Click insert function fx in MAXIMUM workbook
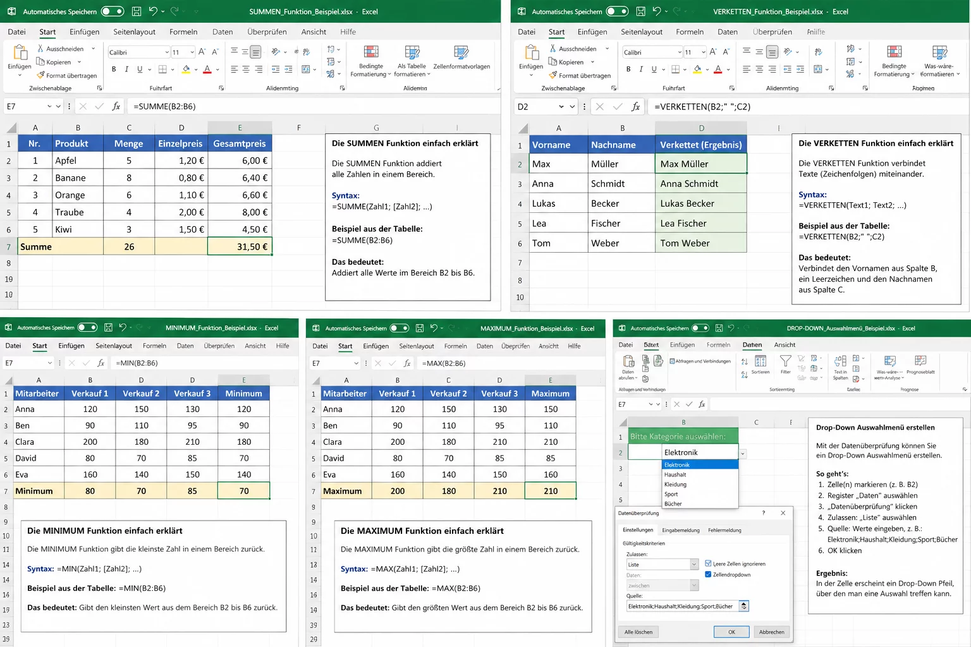Image resolution: width=971 pixels, height=647 pixels. [406, 363]
